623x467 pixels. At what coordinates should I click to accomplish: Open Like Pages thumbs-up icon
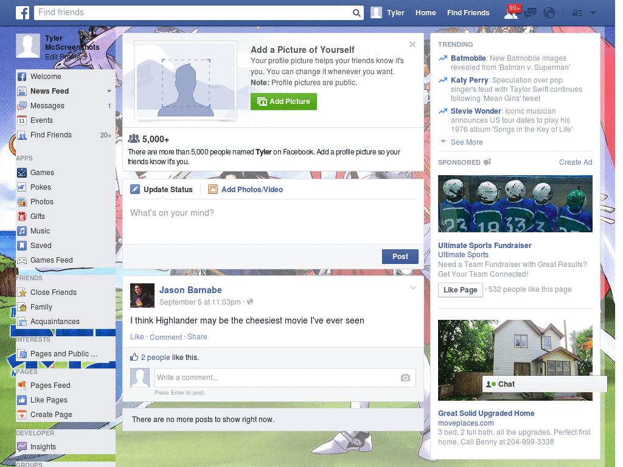coord(22,400)
